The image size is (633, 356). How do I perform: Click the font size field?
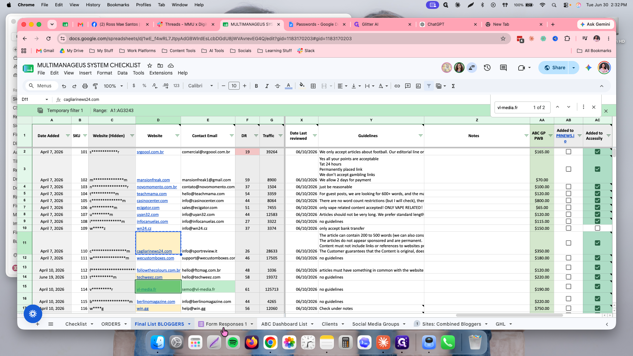click(234, 86)
